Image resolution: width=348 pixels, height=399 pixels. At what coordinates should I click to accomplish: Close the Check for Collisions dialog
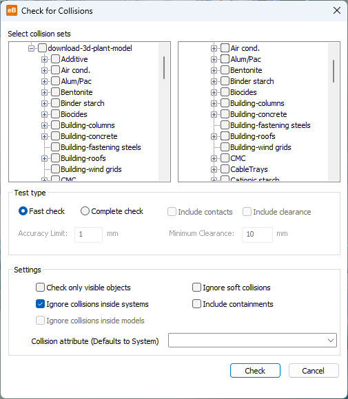[337, 11]
